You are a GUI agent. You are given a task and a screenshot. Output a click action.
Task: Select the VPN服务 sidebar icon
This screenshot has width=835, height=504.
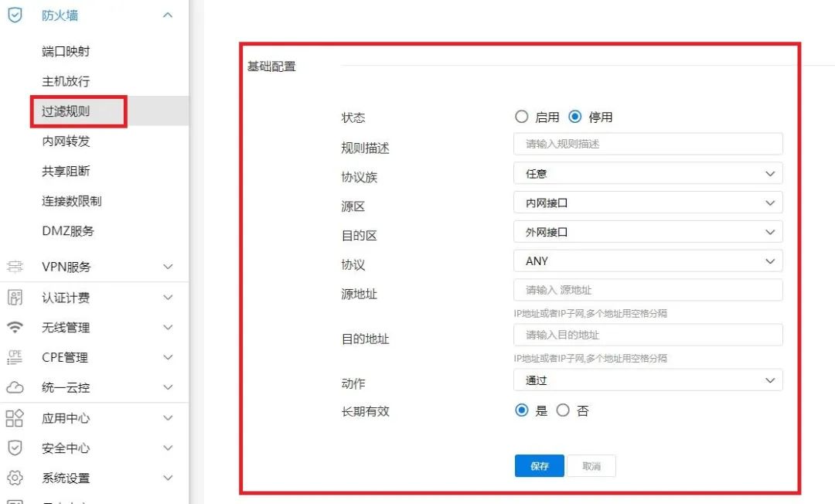point(14,267)
